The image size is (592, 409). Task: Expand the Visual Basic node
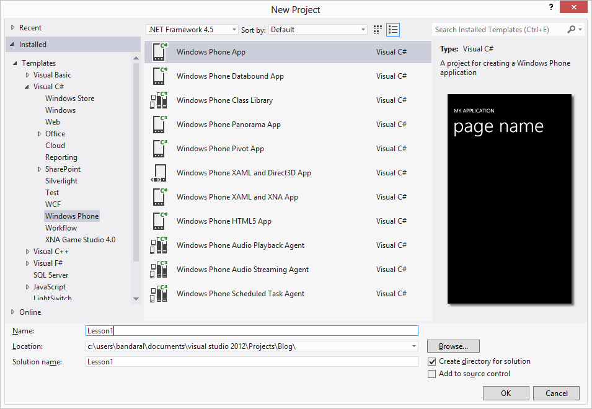[x=27, y=75]
